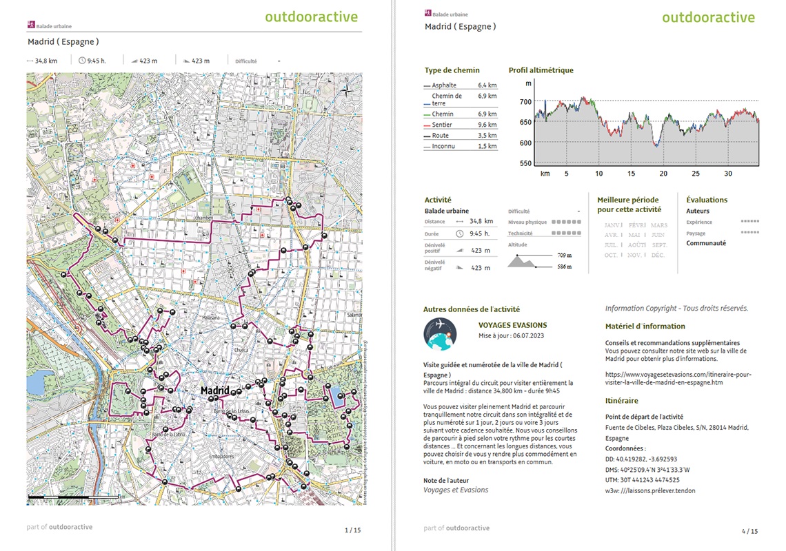Screen dimensions: 786x551
Task: Click the clock icon beside 9:45 h. in page 1 header
Action: click(x=82, y=61)
